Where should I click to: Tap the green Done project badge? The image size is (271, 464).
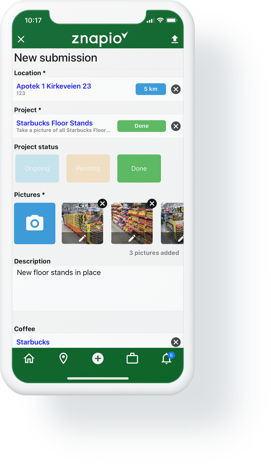click(x=142, y=126)
